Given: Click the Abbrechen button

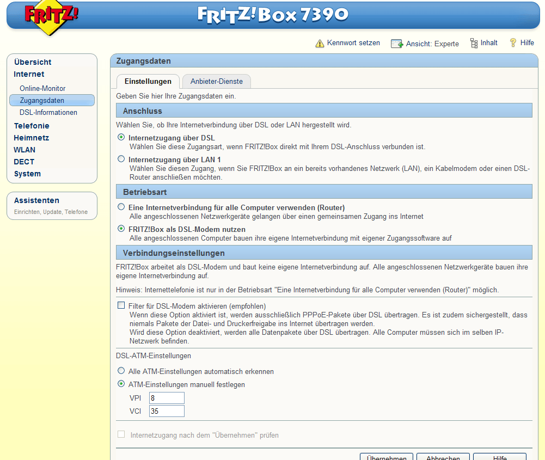Looking at the screenshot, I should pyautogui.click(x=443, y=457).
